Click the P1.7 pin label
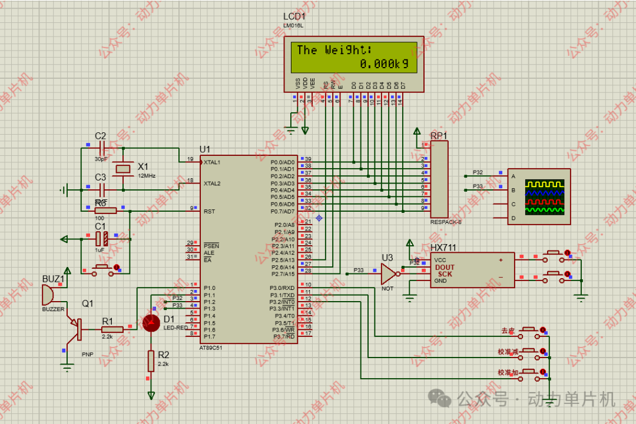The image size is (636, 424). click(209, 337)
